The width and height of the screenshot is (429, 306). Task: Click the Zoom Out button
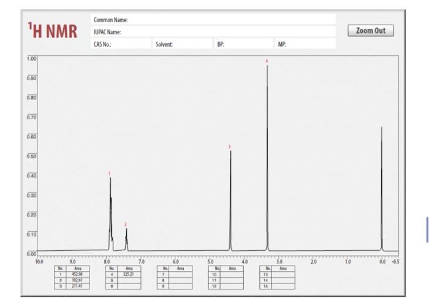pos(371,31)
